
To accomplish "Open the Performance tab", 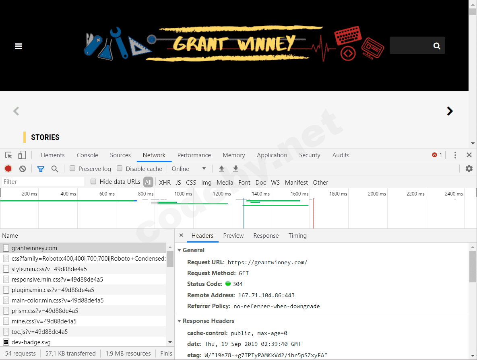I will [194, 155].
